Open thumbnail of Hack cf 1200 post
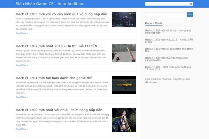This screenshot has width=209, height=139. [x=124, y=120]
